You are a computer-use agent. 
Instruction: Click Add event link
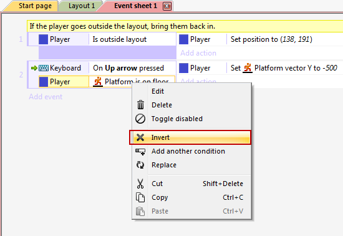(46, 97)
